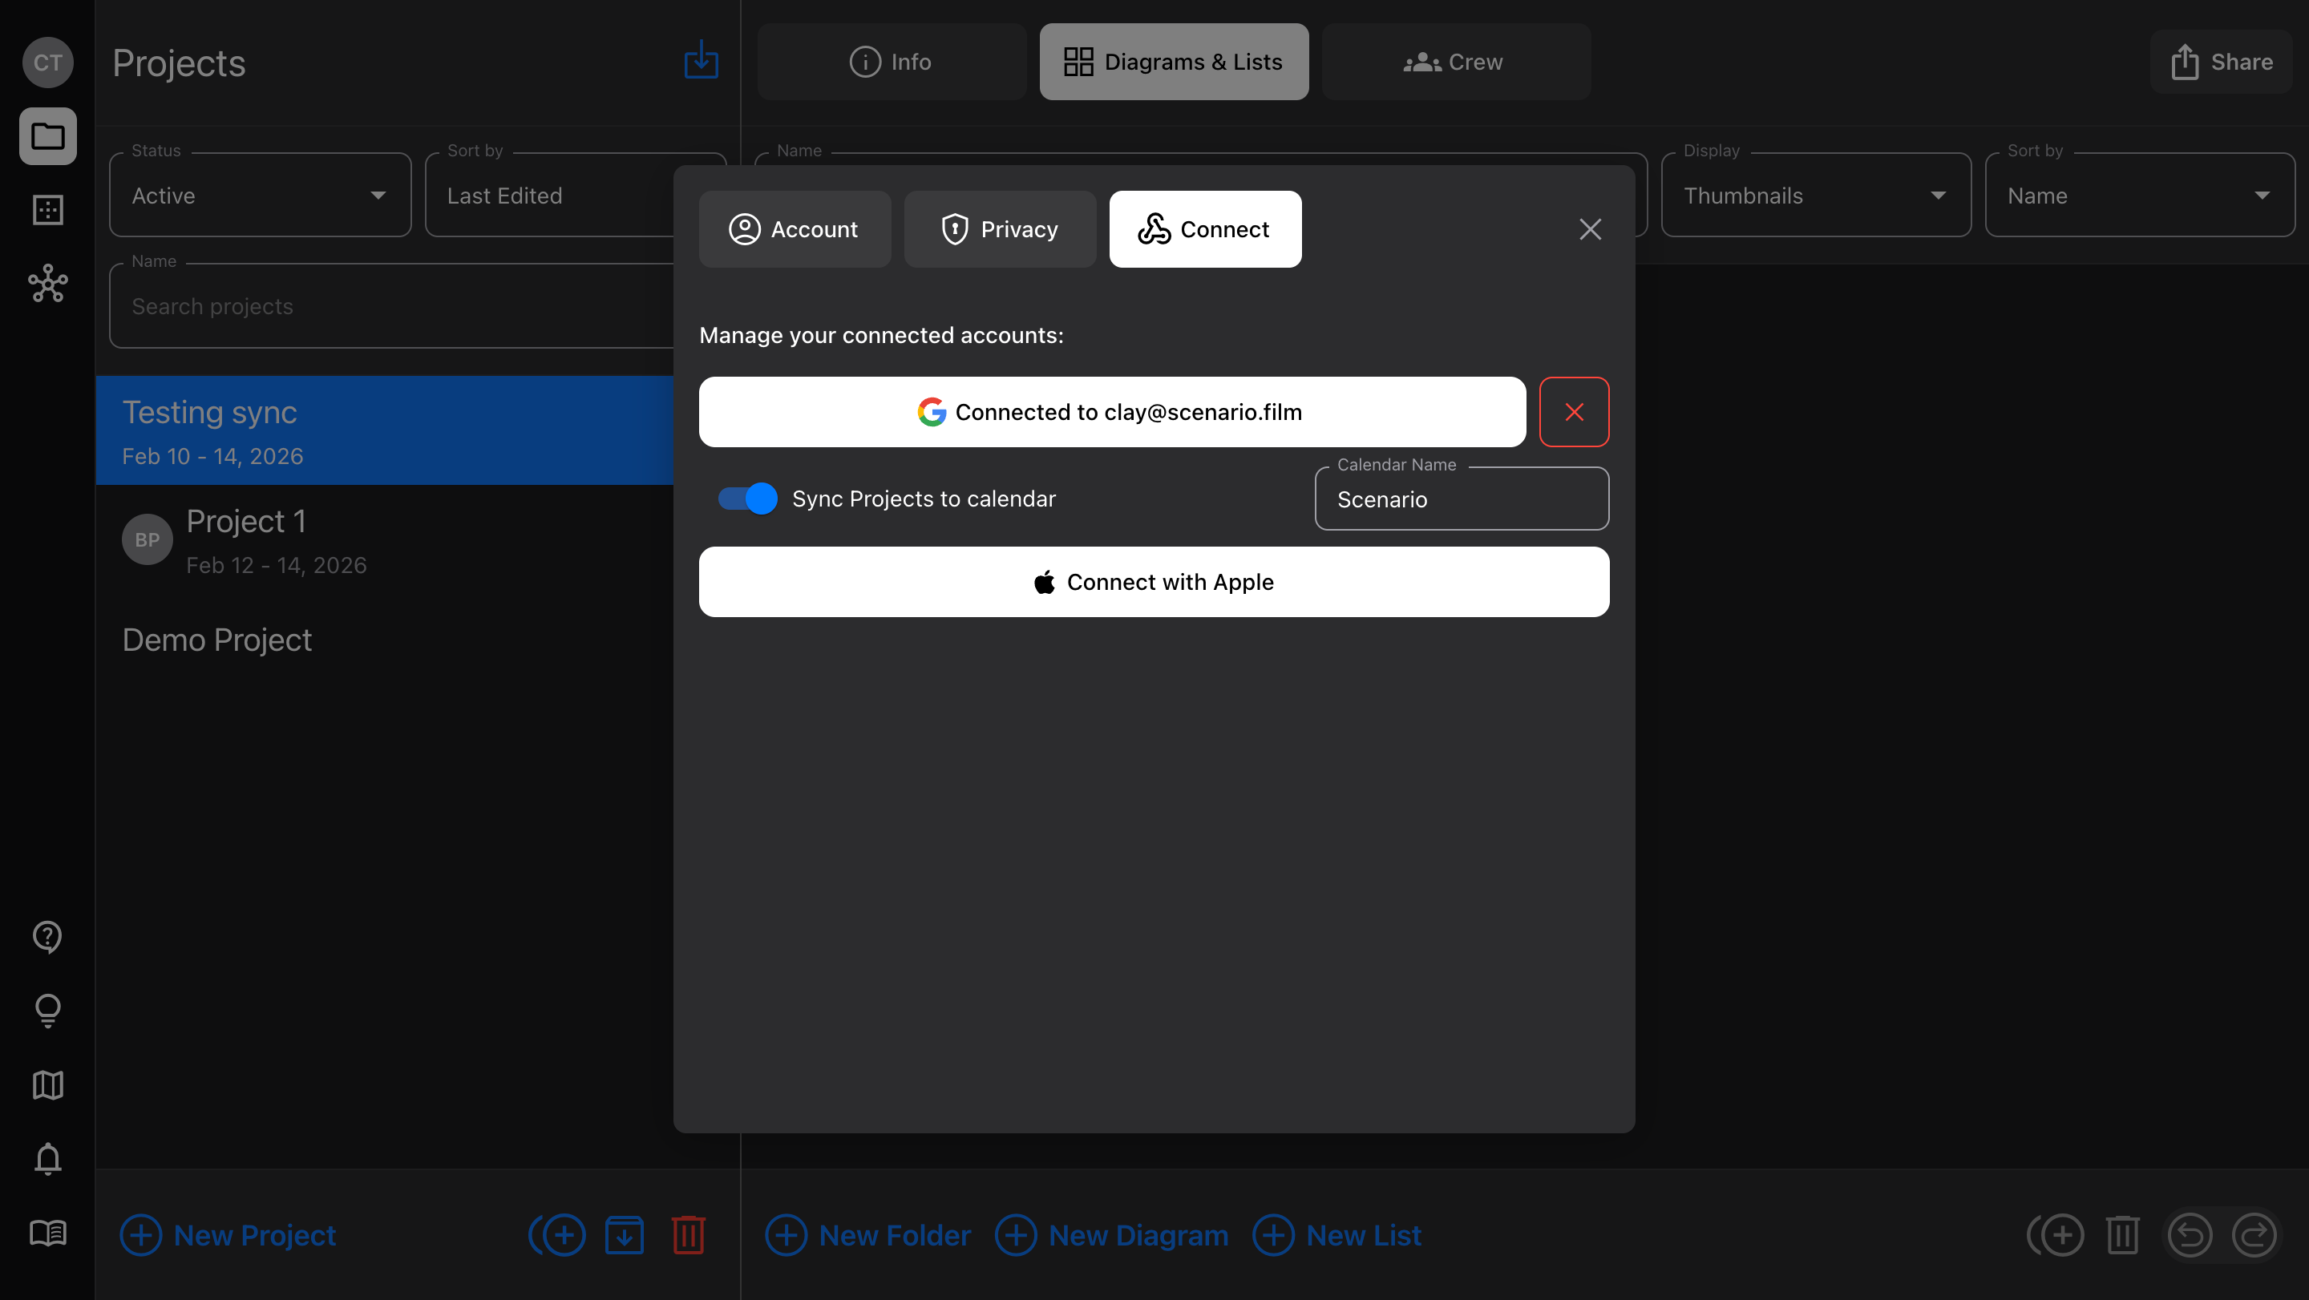Click the help question mark icon
Viewport: 2309px width, 1300px height.
pyautogui.click(x=47, y=936)
